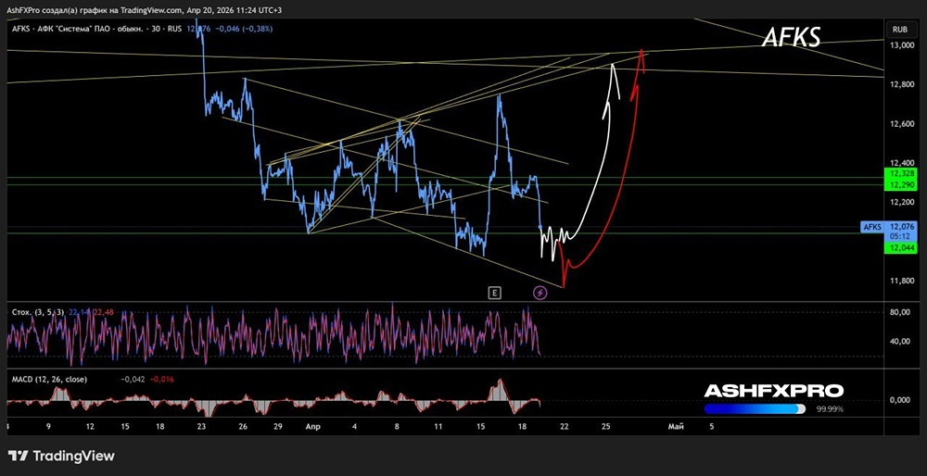Click the Stochastic (3, 5, 3) indicator legend
927x476 pixels.
click(36, 312)
